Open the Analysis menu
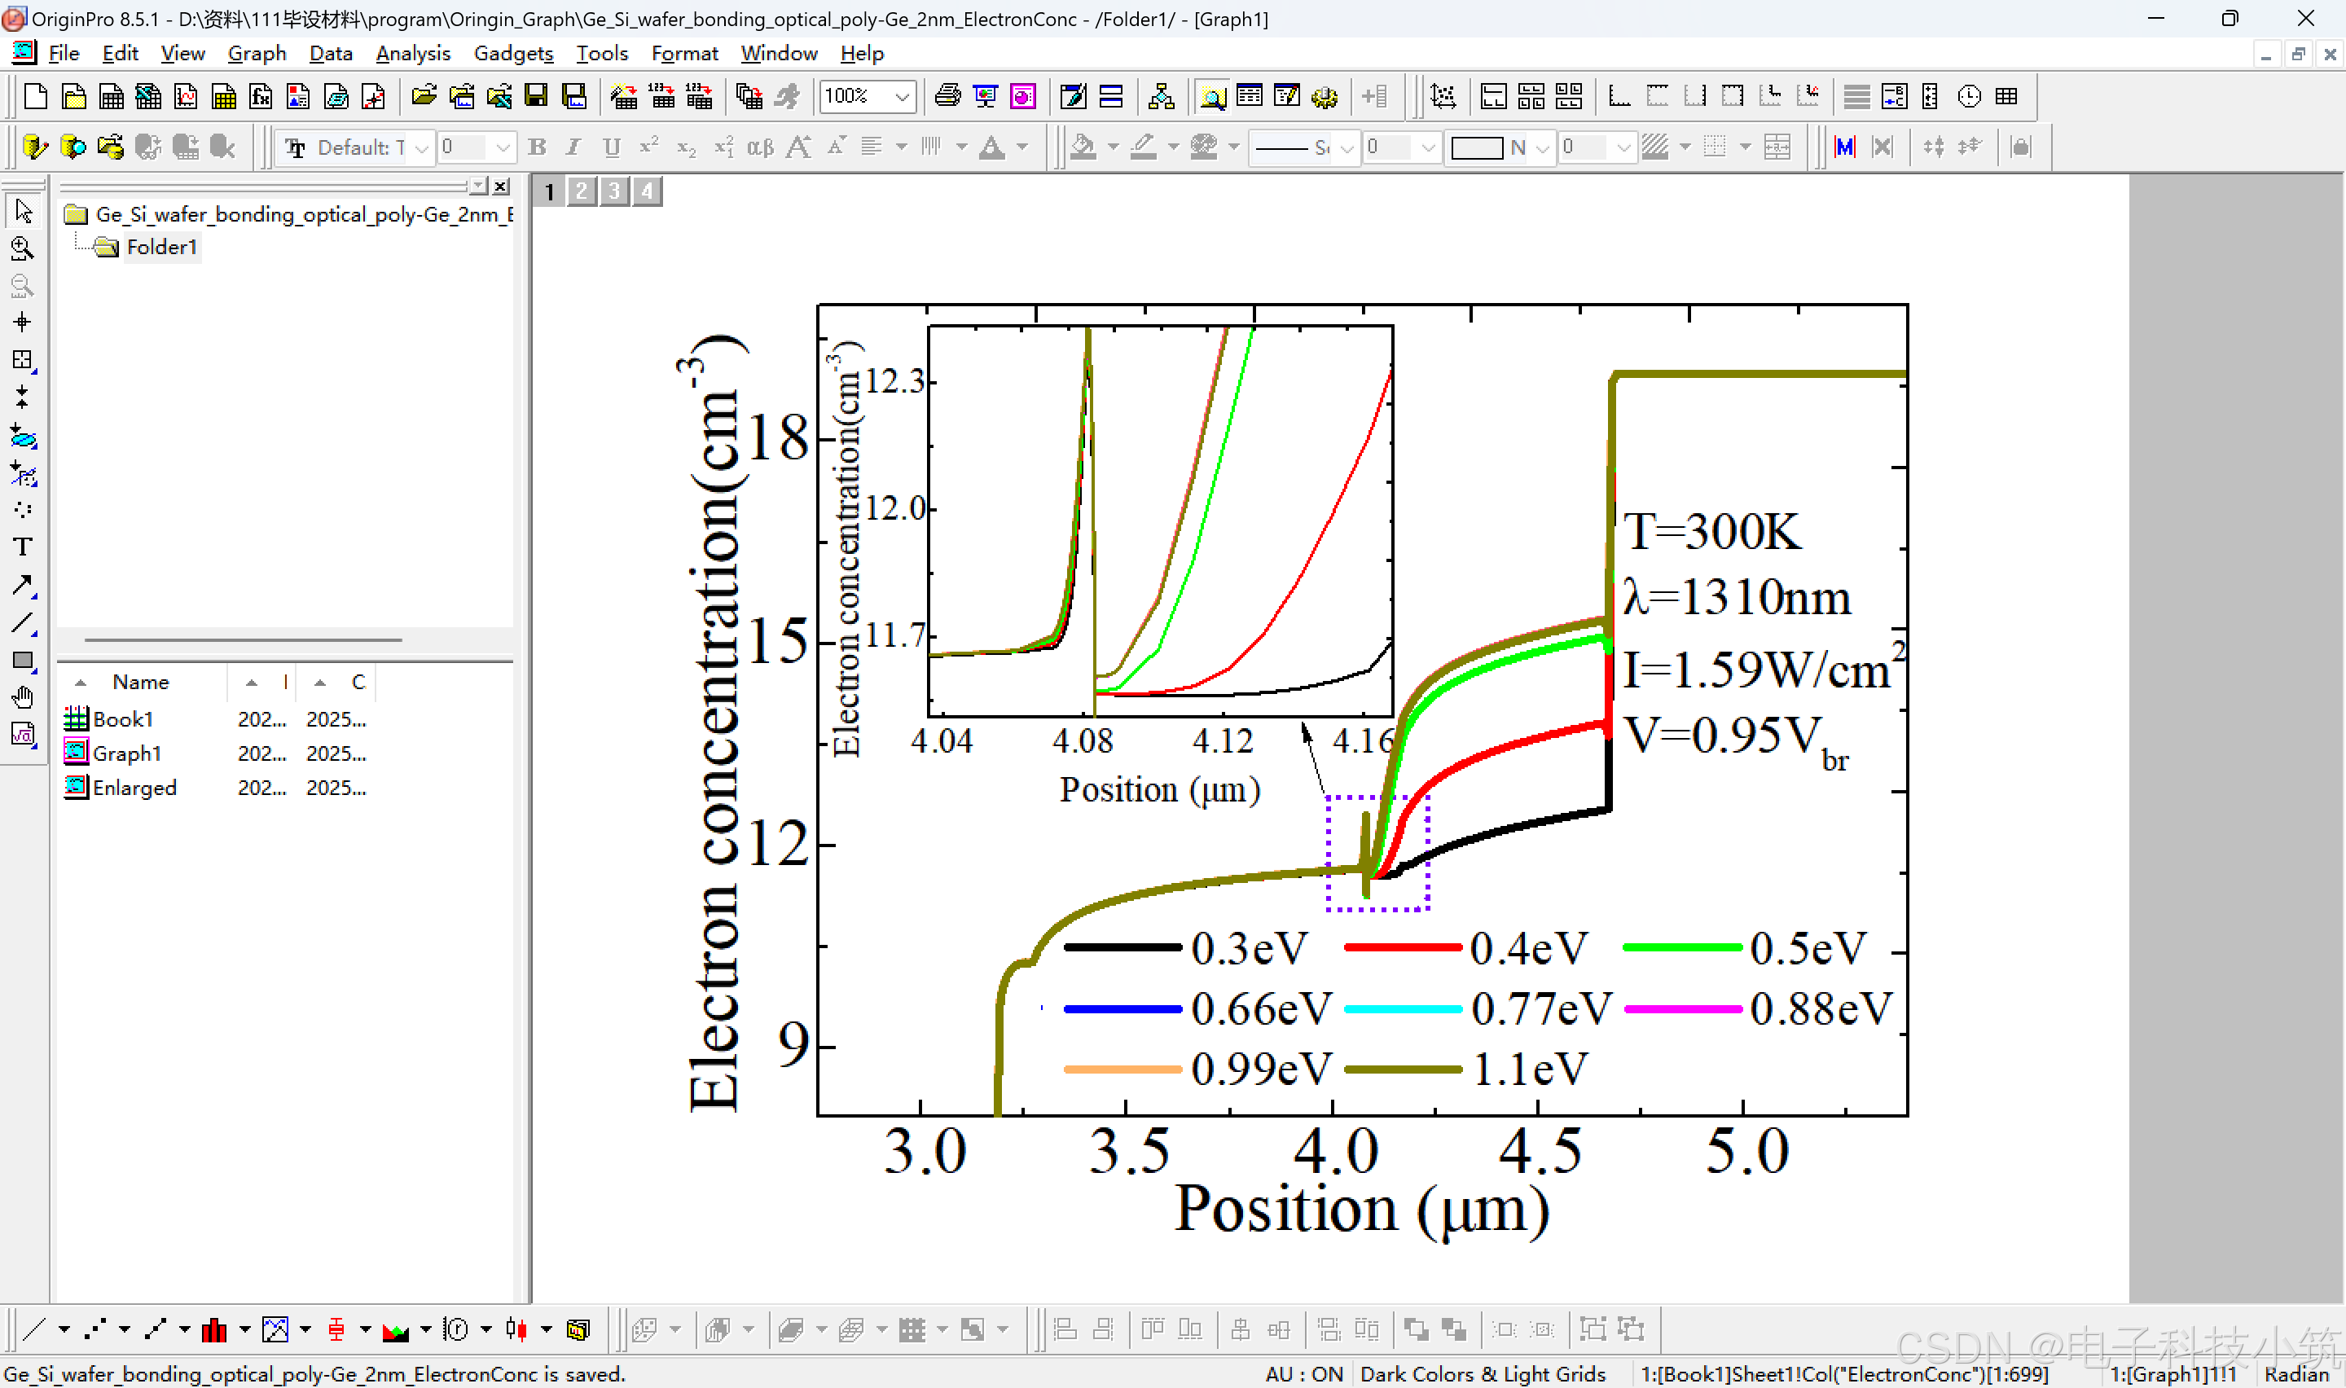 tap(412, 53)
